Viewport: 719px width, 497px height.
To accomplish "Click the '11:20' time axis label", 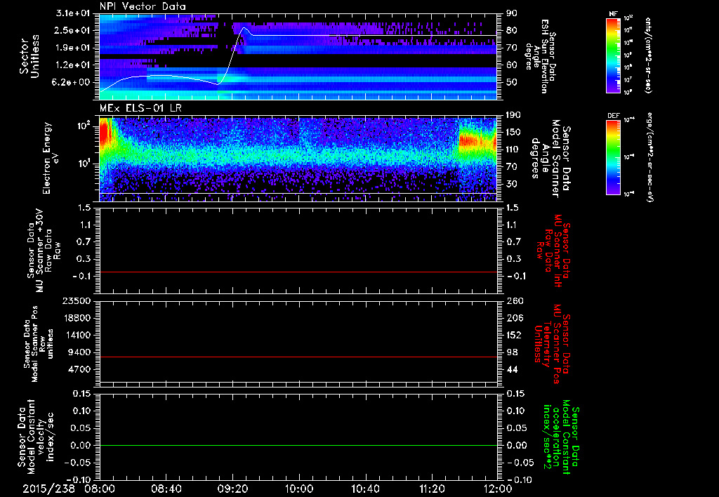I will click(x=432, y=489).
